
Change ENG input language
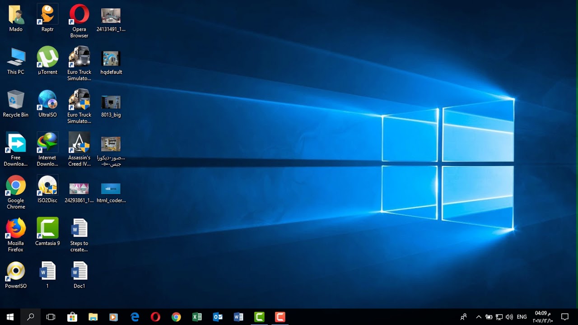pos(522,317)
